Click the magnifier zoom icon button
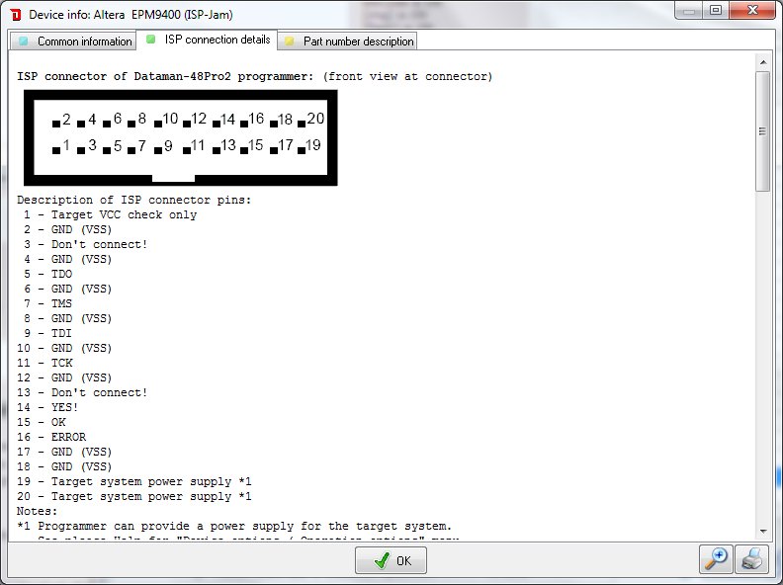Image resolution: width=783 pixels, height=585 pixels. (x=716, y=559)
